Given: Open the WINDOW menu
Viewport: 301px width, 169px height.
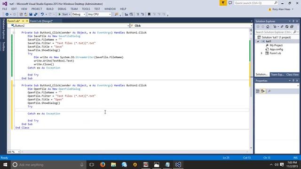Looking at the screenshot, I should coord(110,9).
